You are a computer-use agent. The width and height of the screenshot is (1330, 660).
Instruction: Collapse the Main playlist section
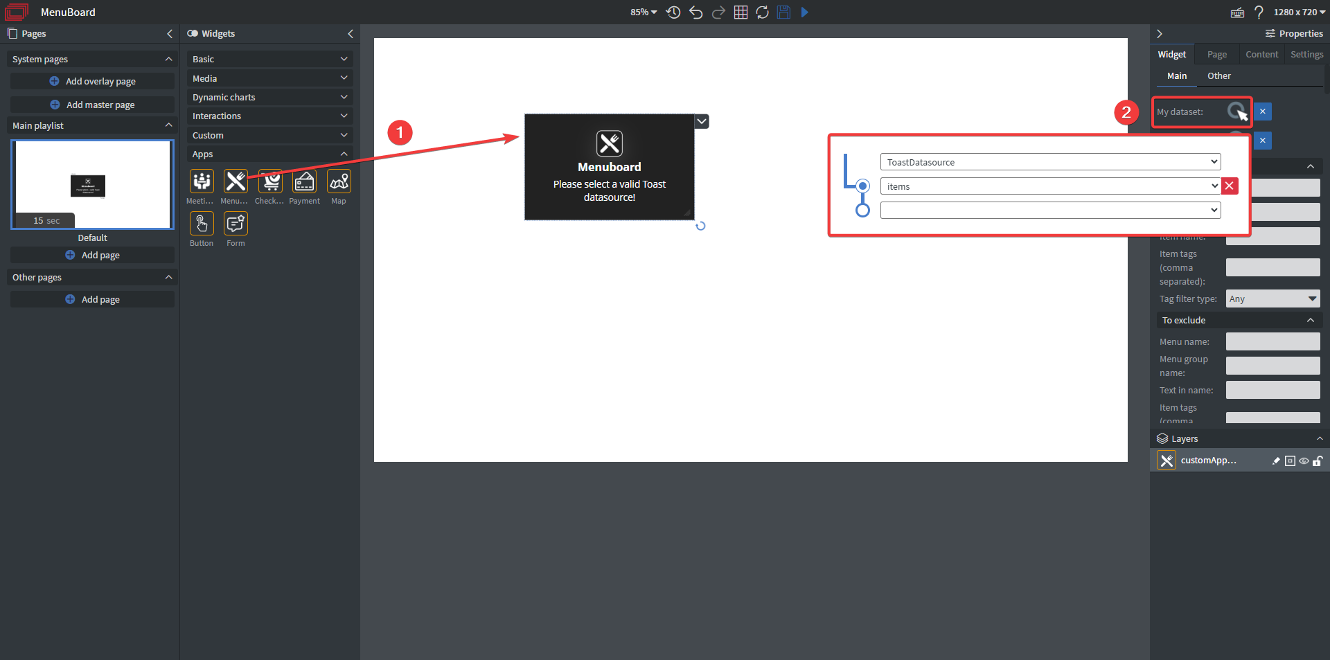click(x=92, y=125)
